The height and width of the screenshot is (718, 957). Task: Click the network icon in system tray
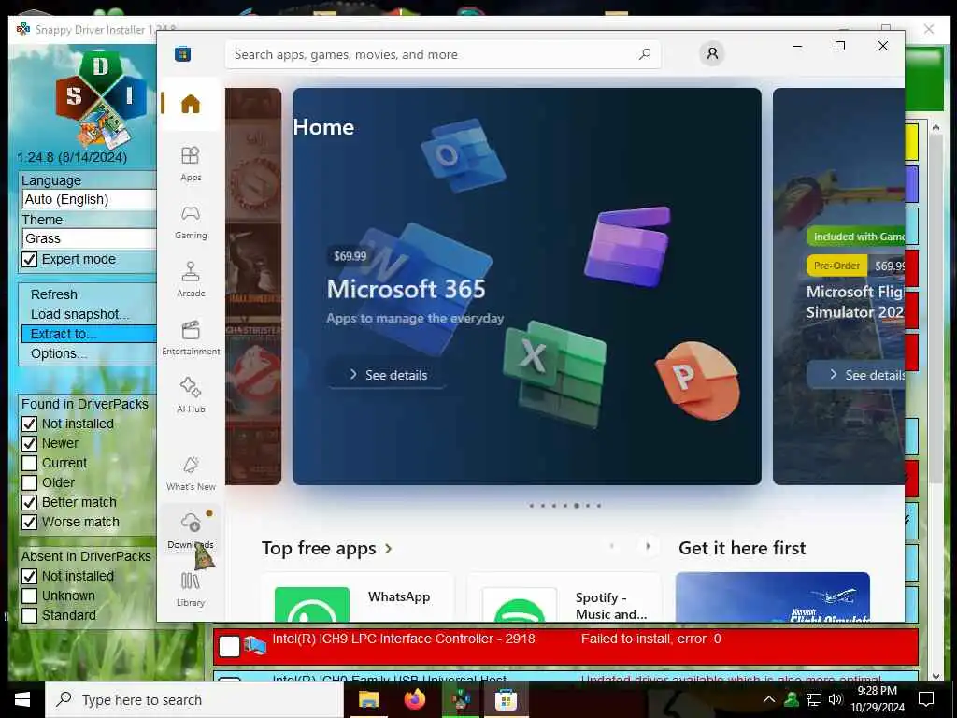pos(814,699)
